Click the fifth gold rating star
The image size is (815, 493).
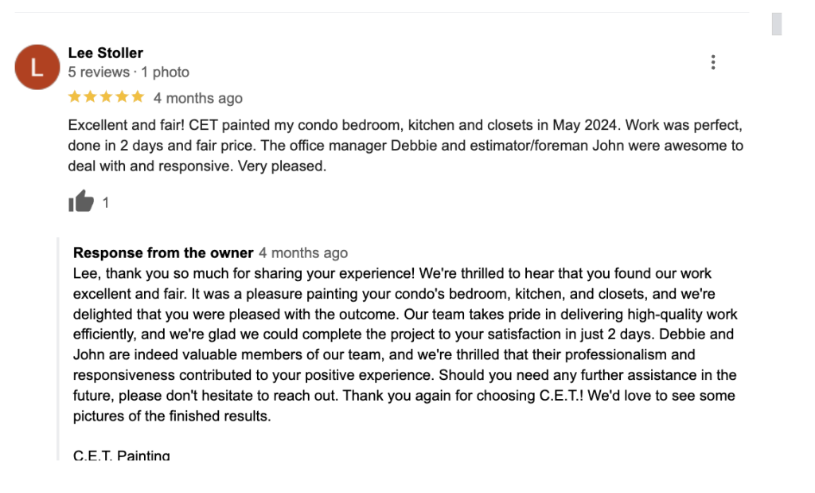(138, 97)
